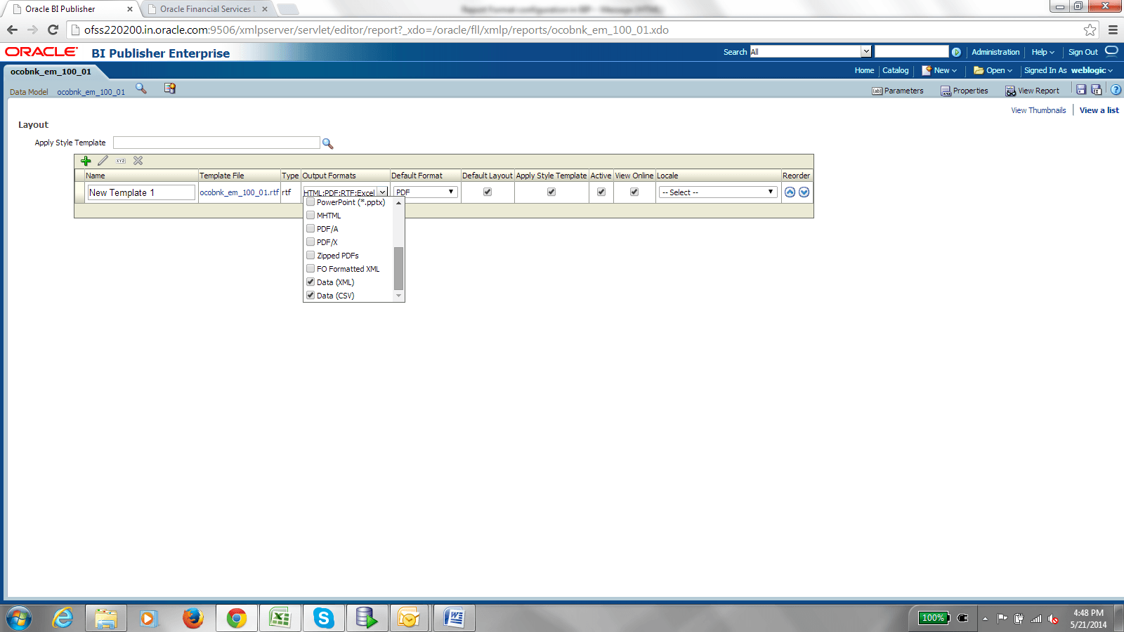Switch to View Thumbnails

[x=1038, y=110]
